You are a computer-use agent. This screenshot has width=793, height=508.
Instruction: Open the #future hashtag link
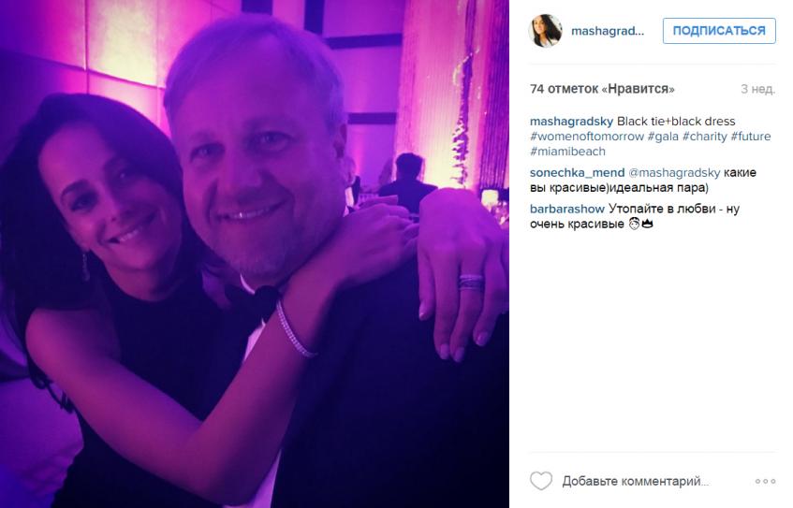tap(751, 137)
